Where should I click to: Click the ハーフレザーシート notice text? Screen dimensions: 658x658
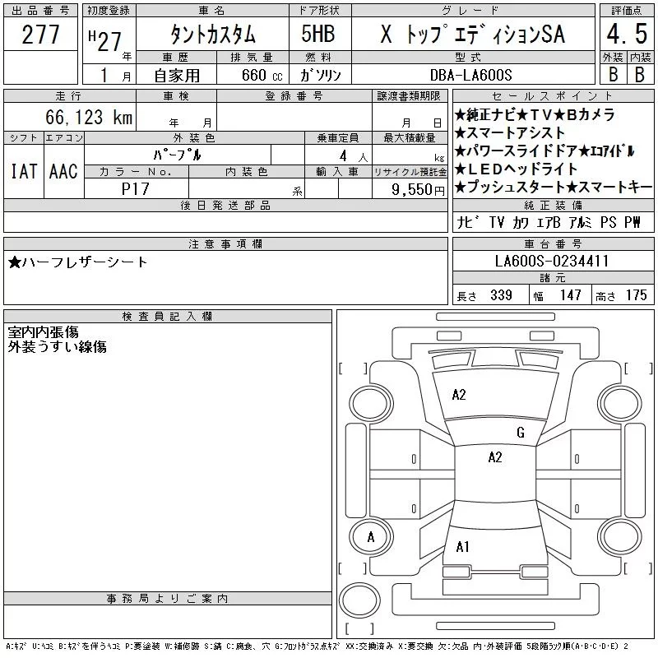[x=77, y=262]
